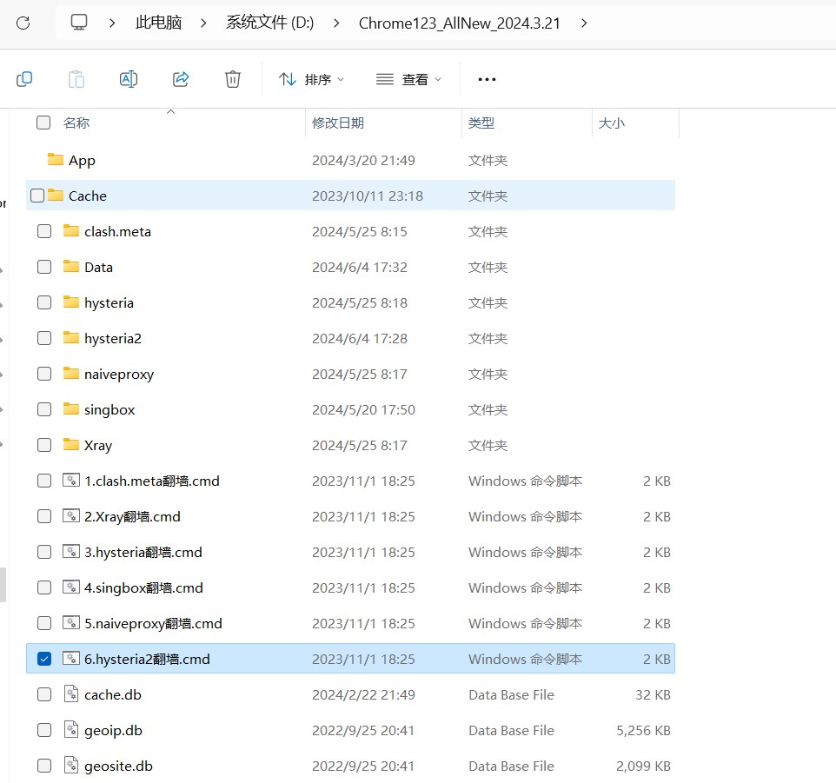The height and width of the screenshot is (783, 836).
Task: Sort by the 修改日期 column header
Action: 337,123
